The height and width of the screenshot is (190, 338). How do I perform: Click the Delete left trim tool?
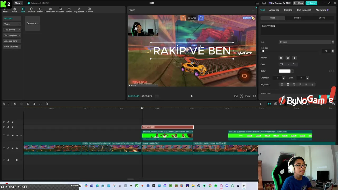(x=34, y=104)
